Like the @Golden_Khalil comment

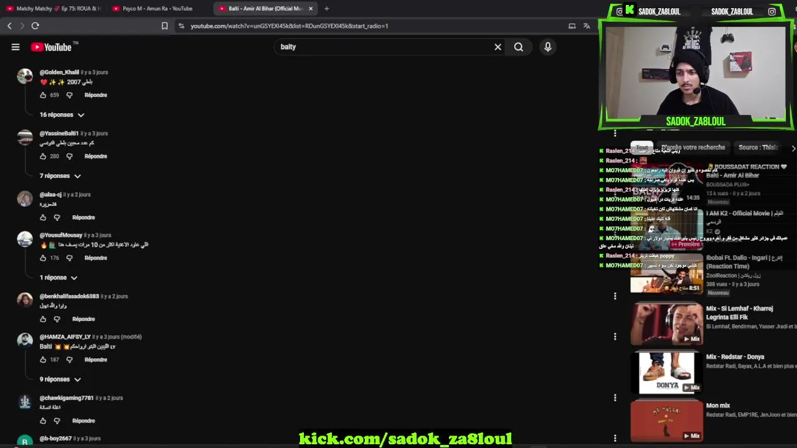tap(43, 95)
